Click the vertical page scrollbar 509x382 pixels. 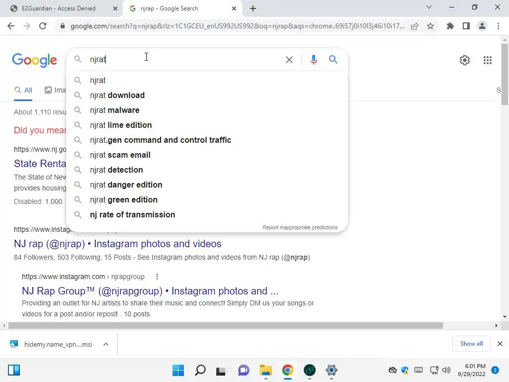tap(505, 75)
